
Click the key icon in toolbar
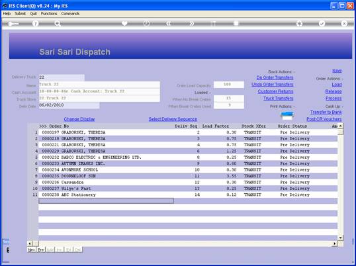pyautogui.click(x=13, y=24)
